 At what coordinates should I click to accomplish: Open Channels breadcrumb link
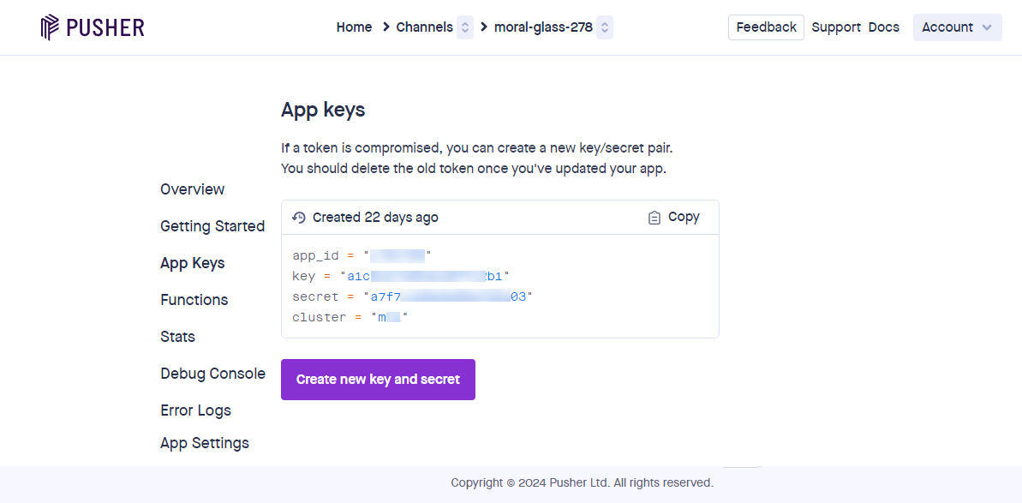pos(424,27)
